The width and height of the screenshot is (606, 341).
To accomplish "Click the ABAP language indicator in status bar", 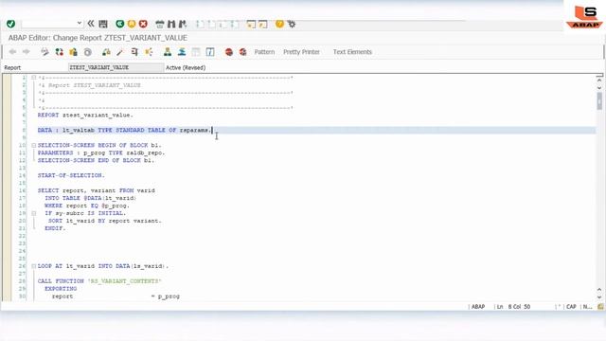I will point(478,307).
